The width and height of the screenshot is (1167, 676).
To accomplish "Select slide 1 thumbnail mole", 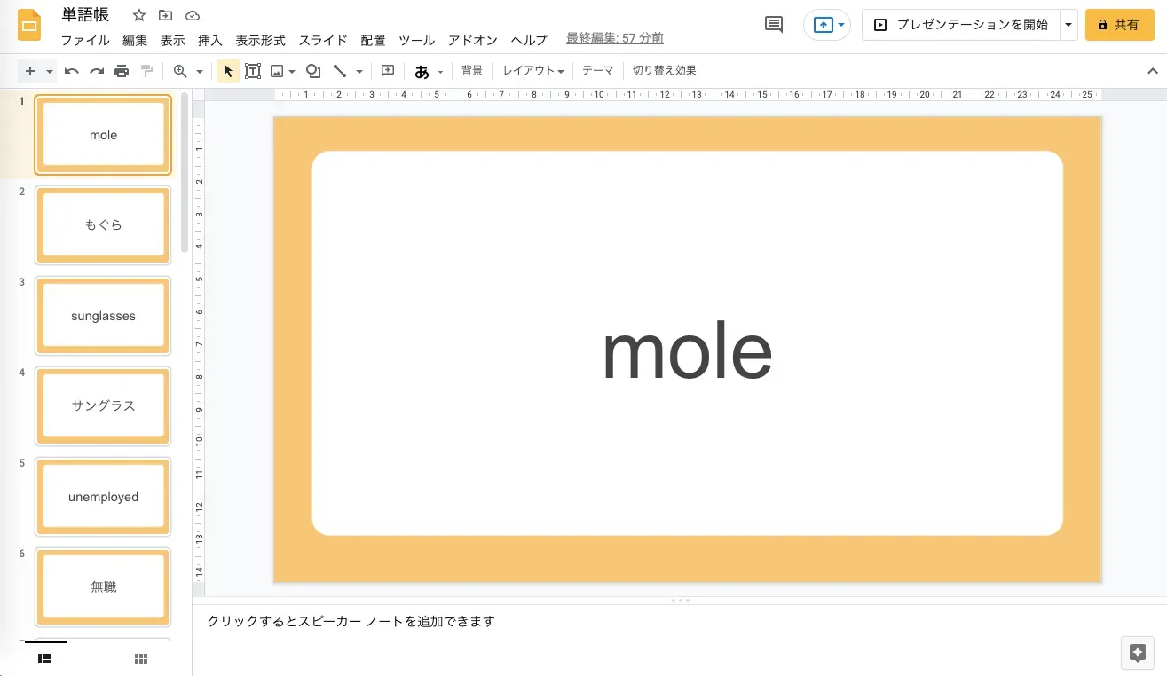I will click(x=103, y=135).
